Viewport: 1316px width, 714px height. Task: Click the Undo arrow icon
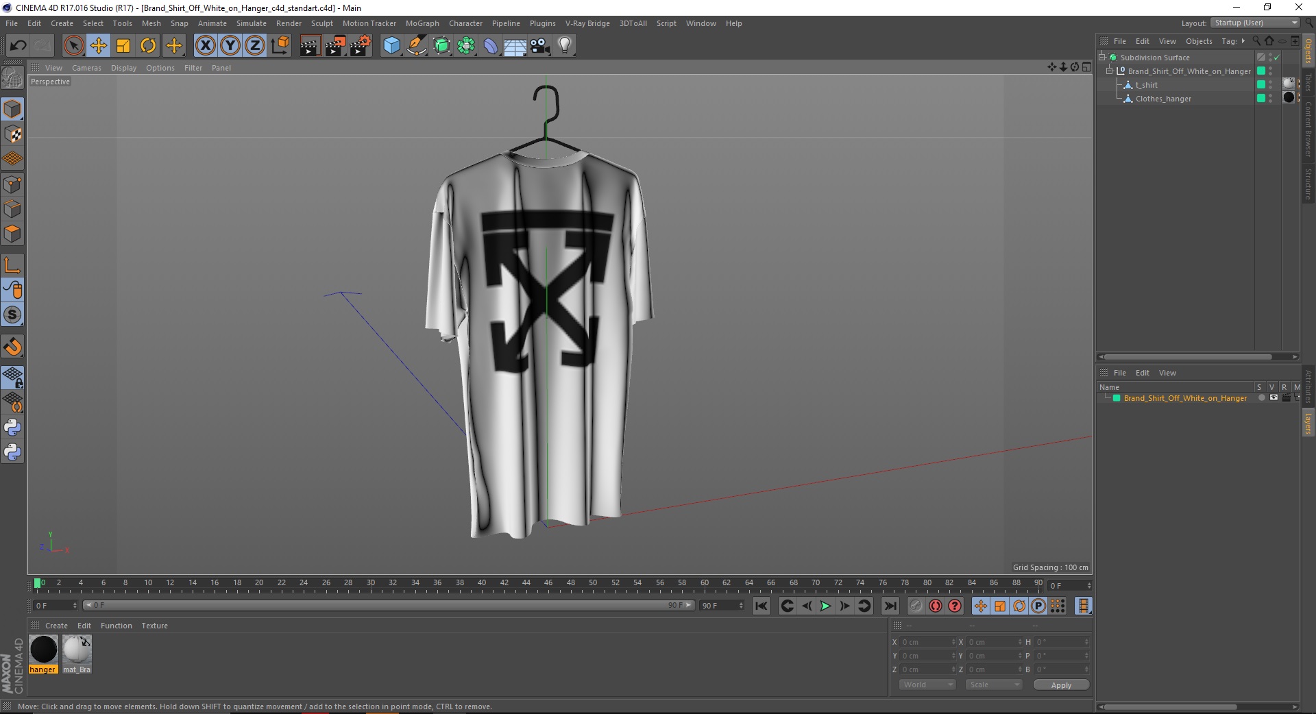coord(19,46)
